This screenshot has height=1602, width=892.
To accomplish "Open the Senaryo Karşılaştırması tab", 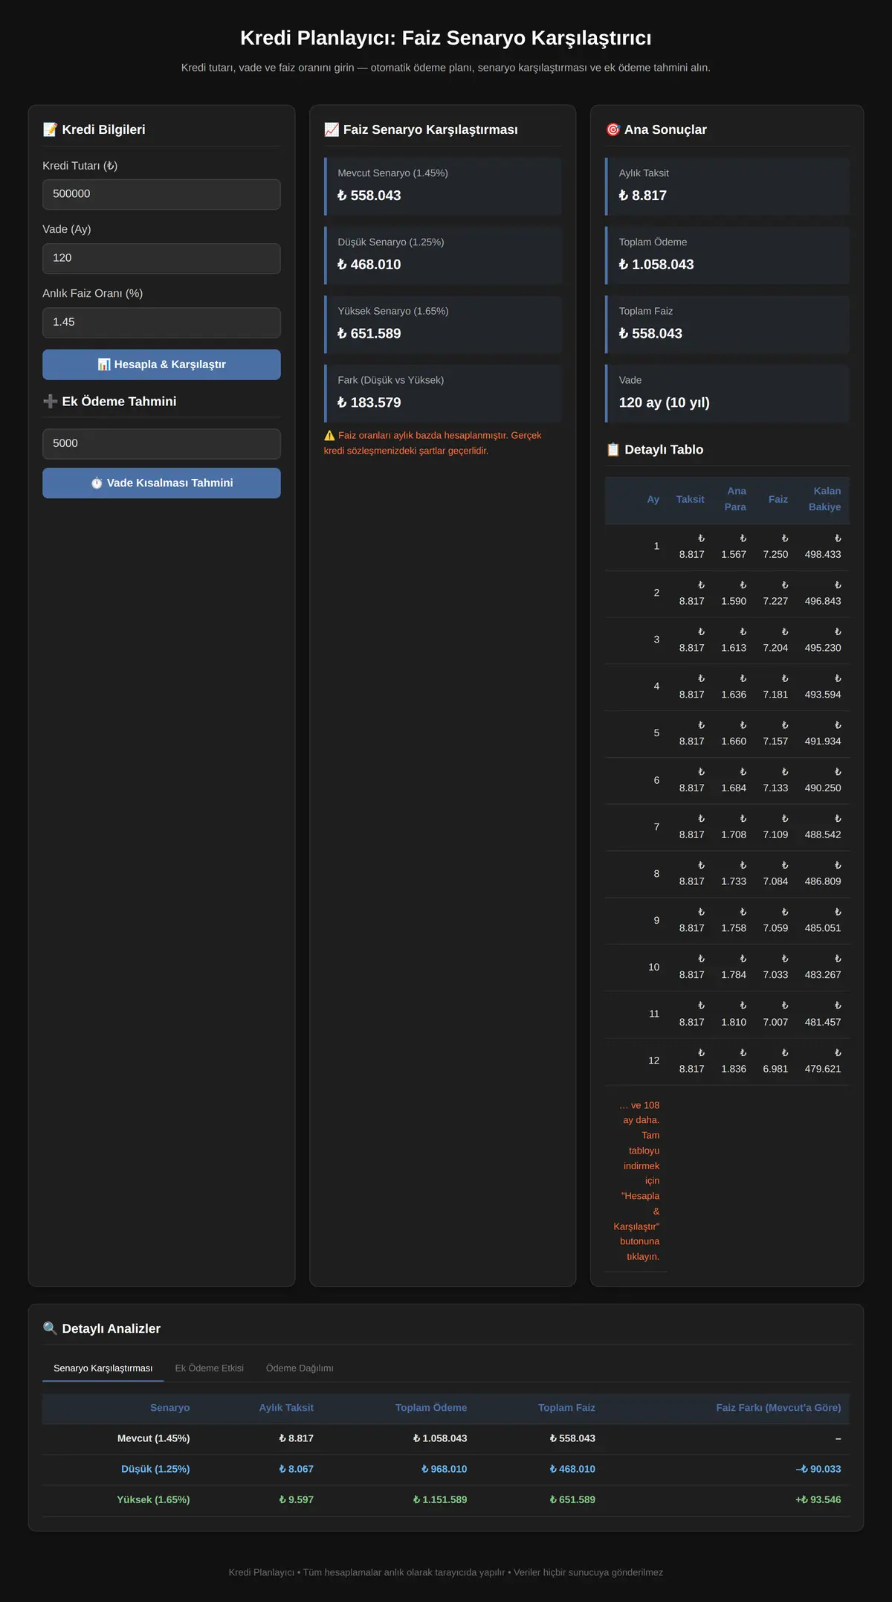I will point(103,1368).
